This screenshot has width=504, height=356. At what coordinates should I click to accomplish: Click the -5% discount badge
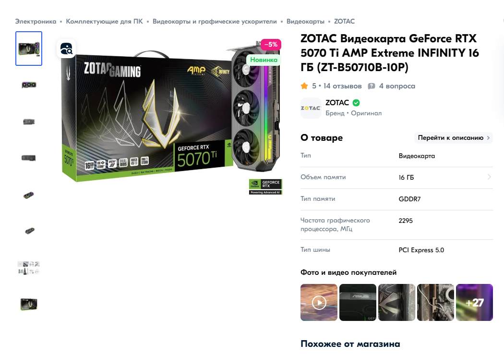[271, 44]
